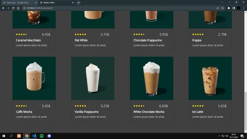Image resolution: width=247 pixels, height=139 pixels.
Task: Open Visual Studio Code from taskbar
Action: coord(34,136)
